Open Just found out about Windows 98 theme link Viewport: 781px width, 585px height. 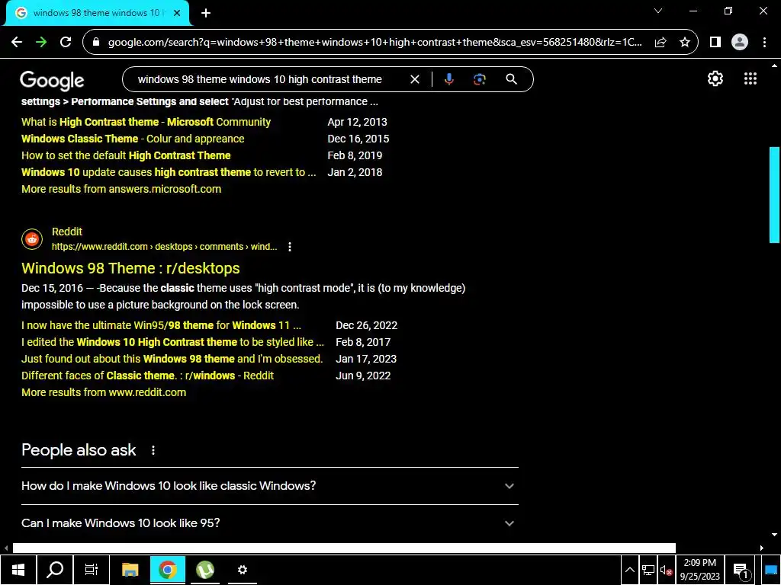coord(172,359)
